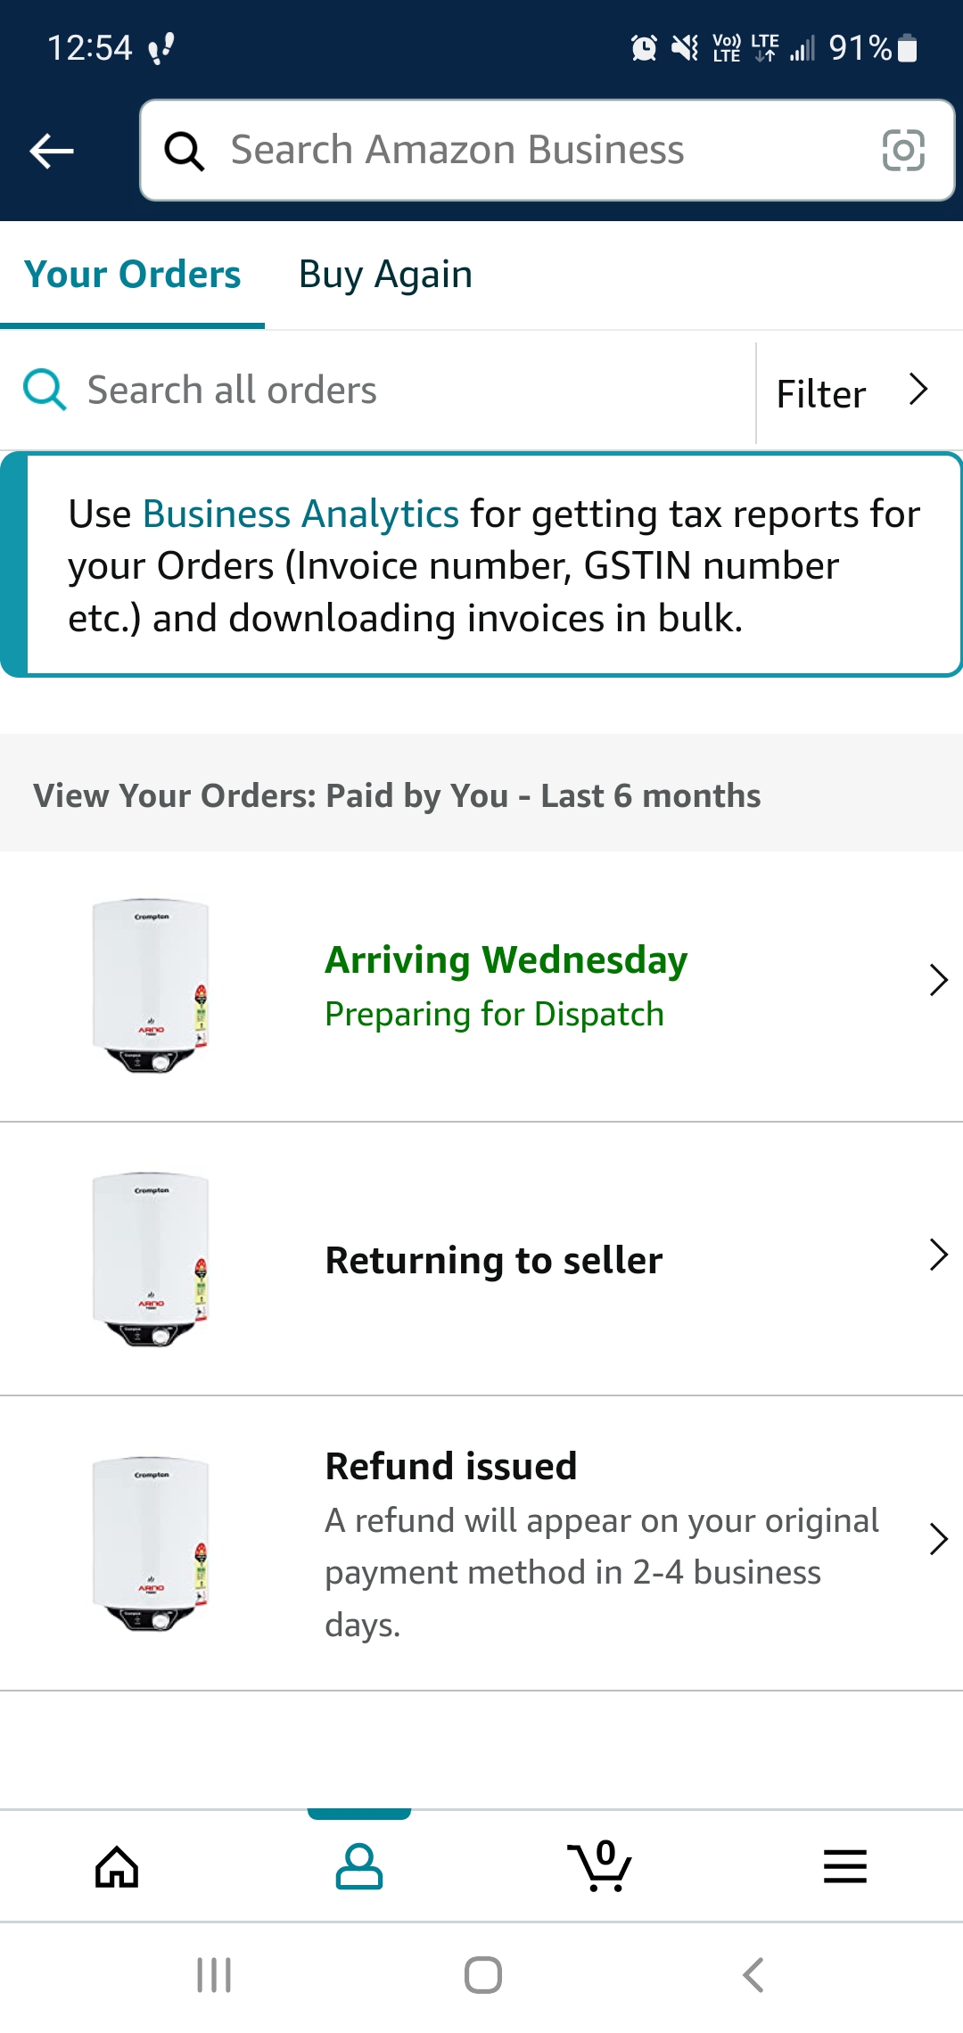Screen dimensions: 963x2033
Task: Expand the Returning to seller order chevron
Action: (x=937, y=1255)
